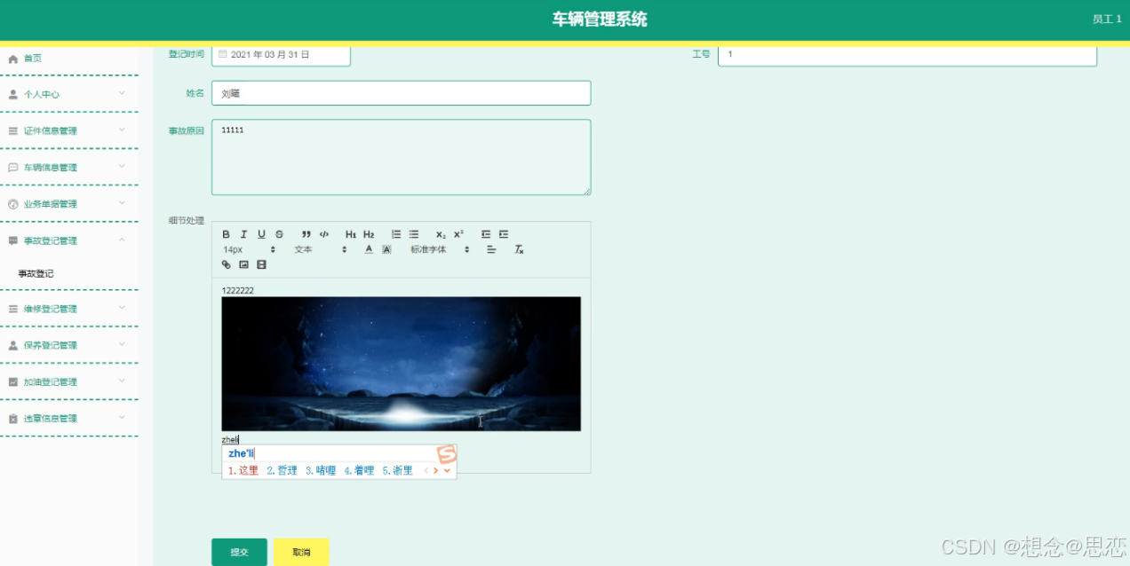Choose IME candidate 4 着哩

[x=359, y=470]
